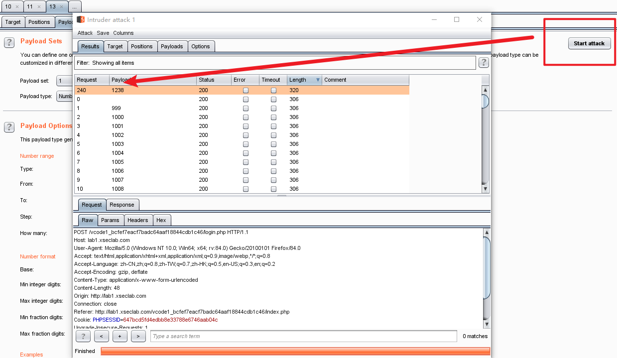Minimize the Intruder attack window
Viewport: 617px width, 358px height.
tap(434, 19)
